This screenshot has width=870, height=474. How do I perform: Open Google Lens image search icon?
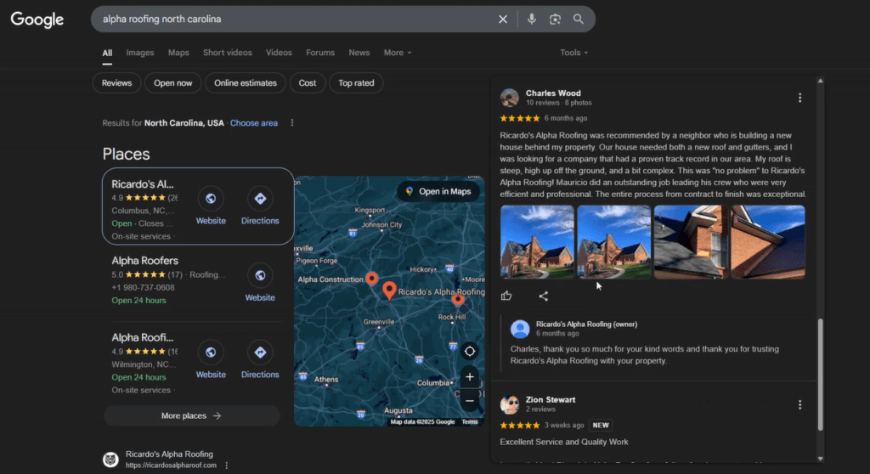(x=555, y=20)
